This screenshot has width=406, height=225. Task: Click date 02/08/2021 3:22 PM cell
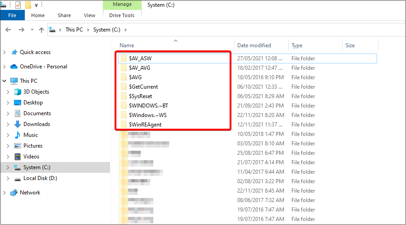pos(260,181)
